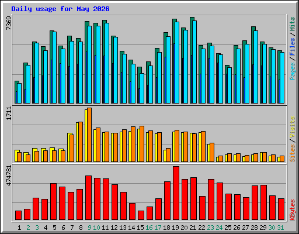The width and height of the screenshot is (299, 234).
Task: Click day 5 on the x-axis
Action: point(54,228)
